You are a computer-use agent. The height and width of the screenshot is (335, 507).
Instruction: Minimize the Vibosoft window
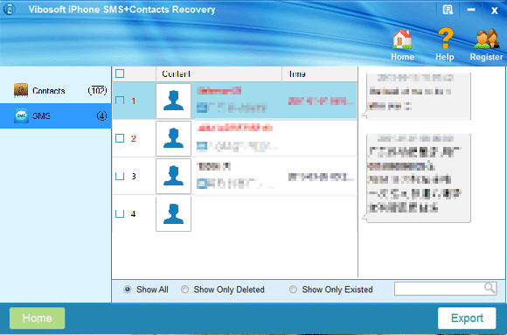tap(471, 10)
